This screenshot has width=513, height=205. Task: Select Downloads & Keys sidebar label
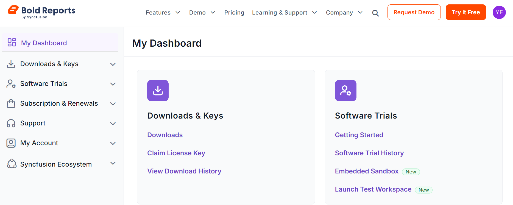[x=49, y=64]
